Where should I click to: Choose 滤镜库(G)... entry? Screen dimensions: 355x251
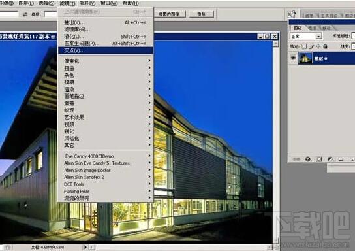point(106,29)
